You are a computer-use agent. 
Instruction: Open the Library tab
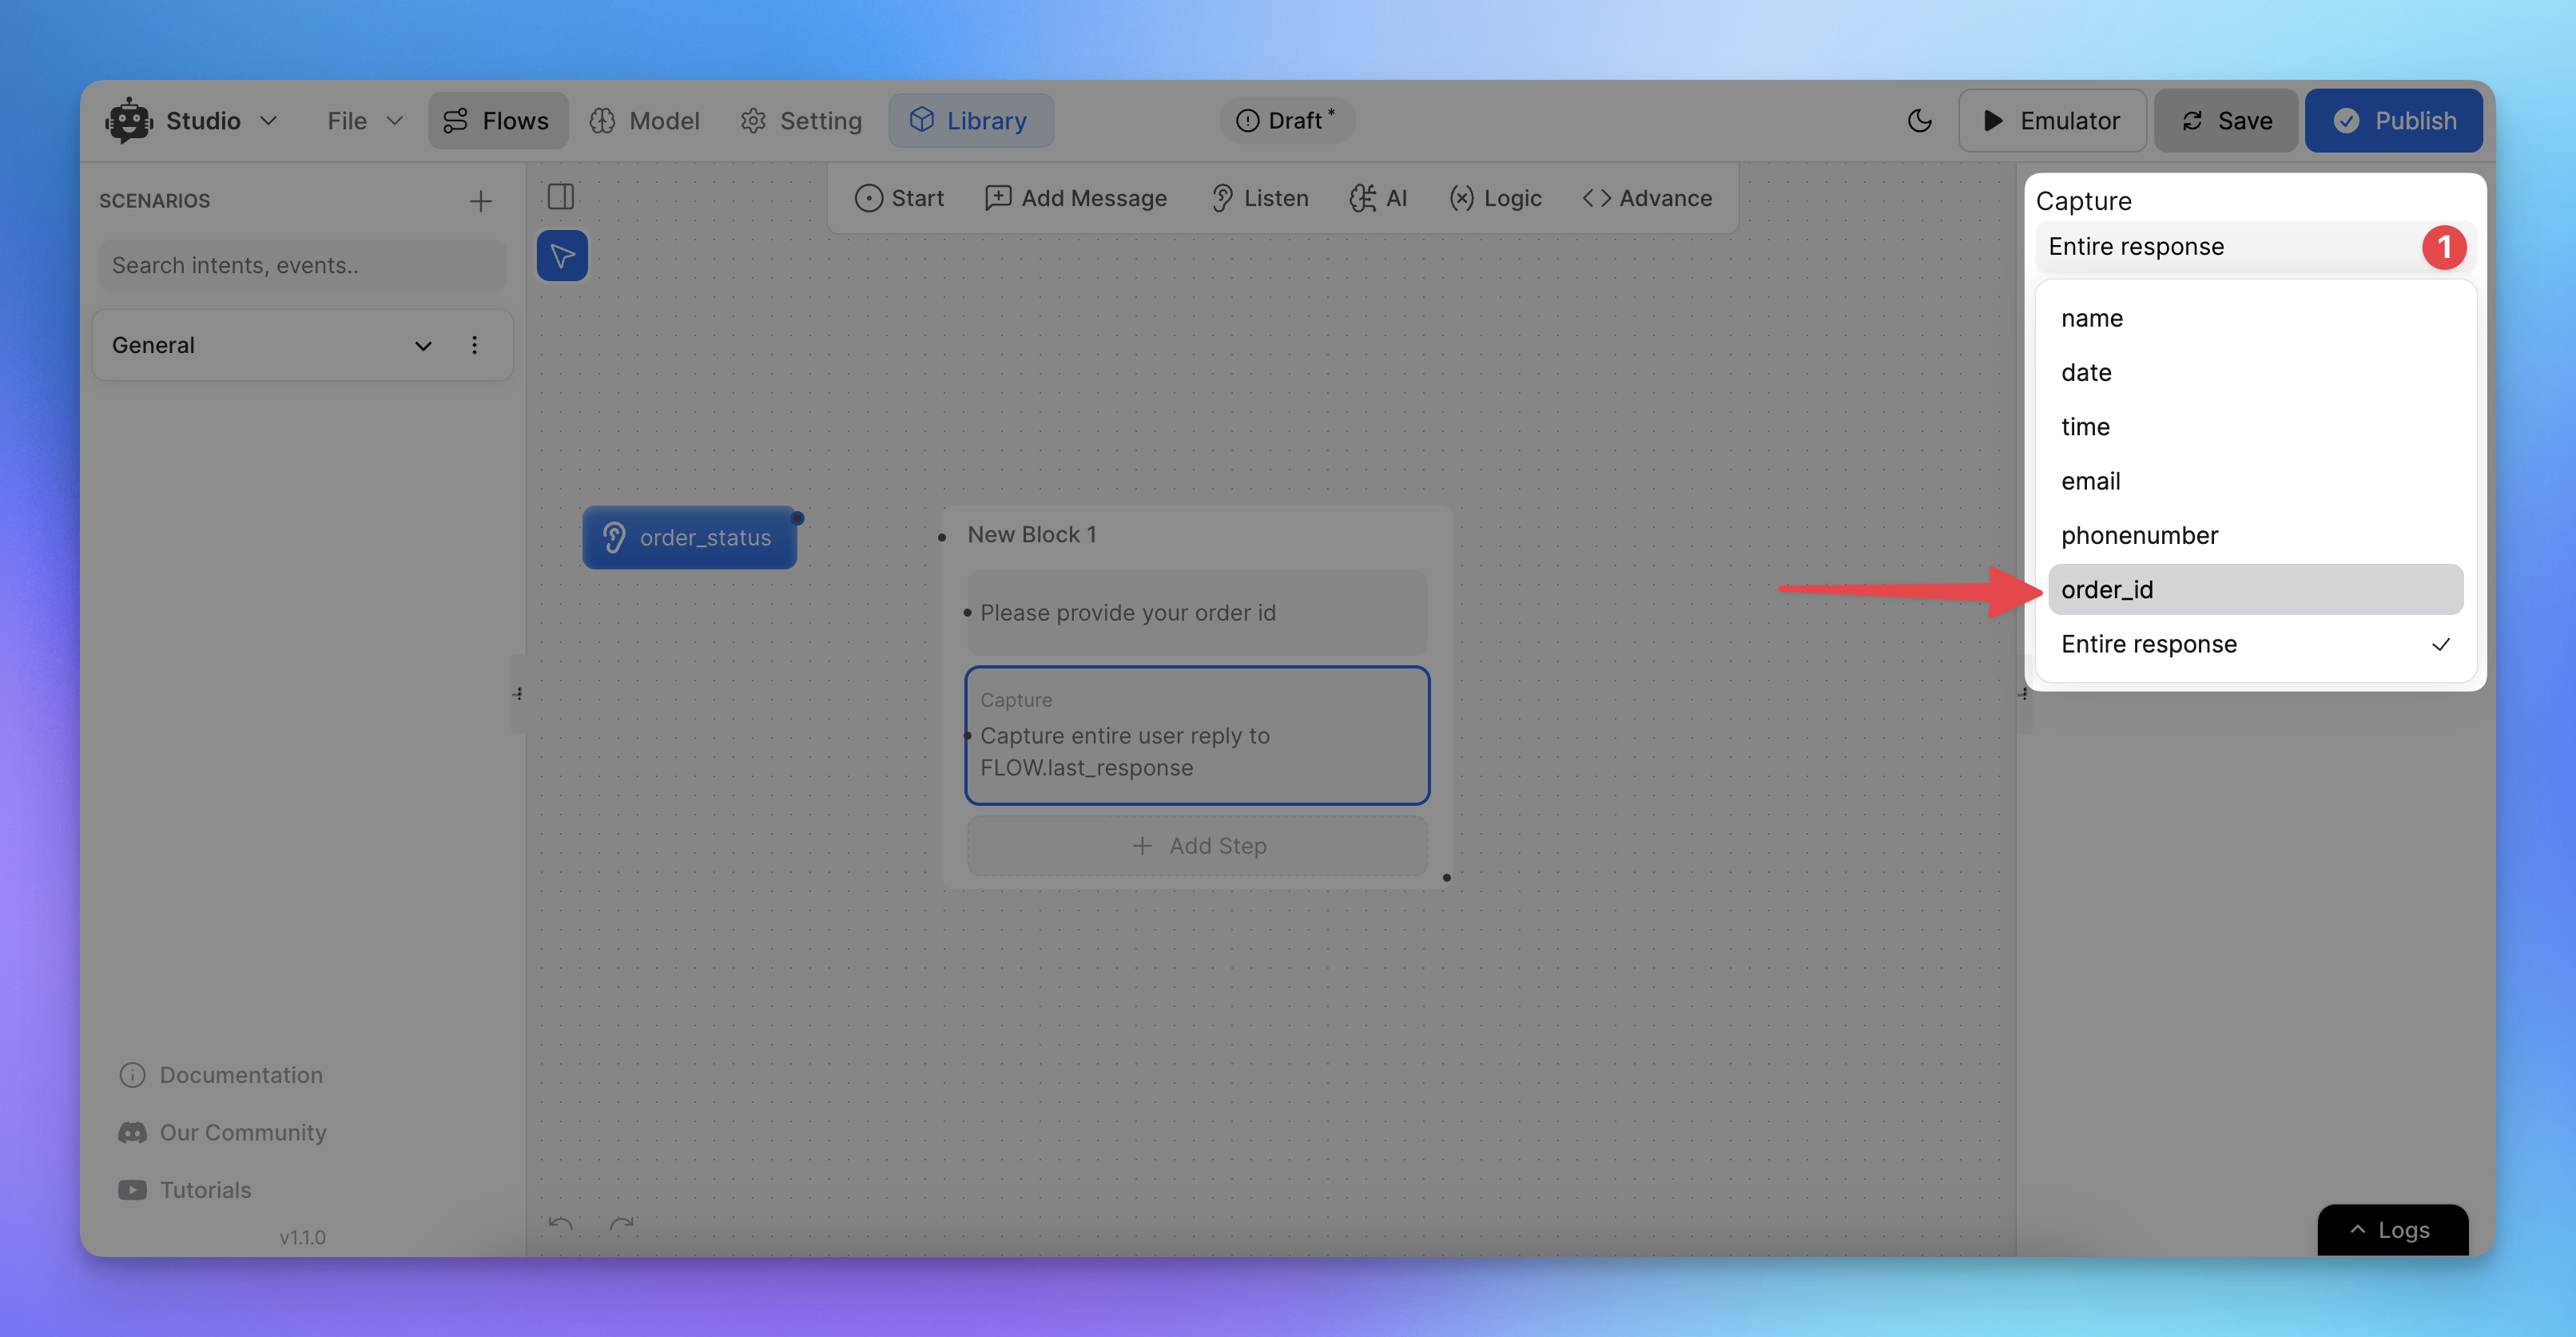[970, 121]
